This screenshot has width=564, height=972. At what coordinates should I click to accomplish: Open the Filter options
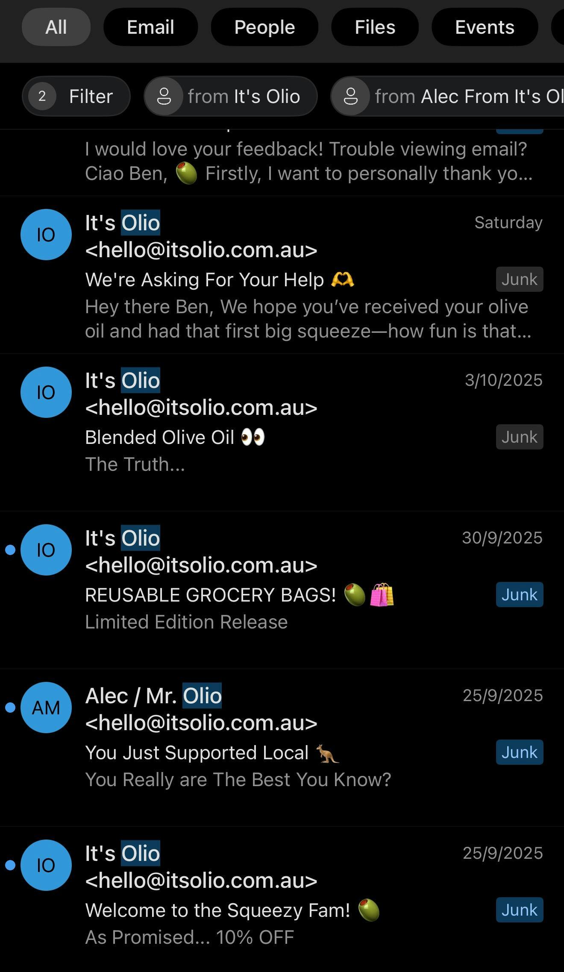click(91, 96)
